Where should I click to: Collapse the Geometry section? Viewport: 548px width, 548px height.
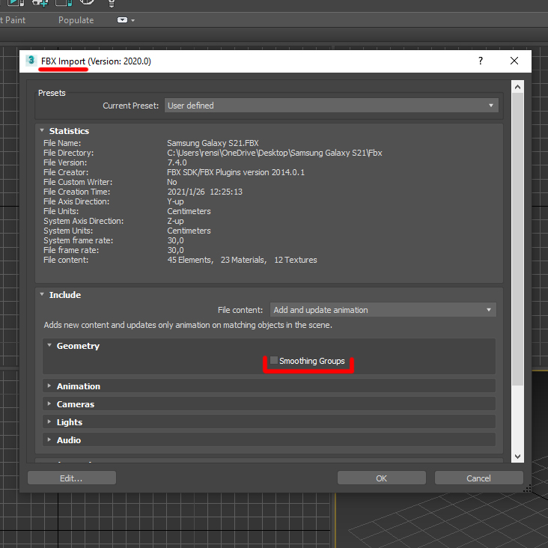click(x=49, y=345)
